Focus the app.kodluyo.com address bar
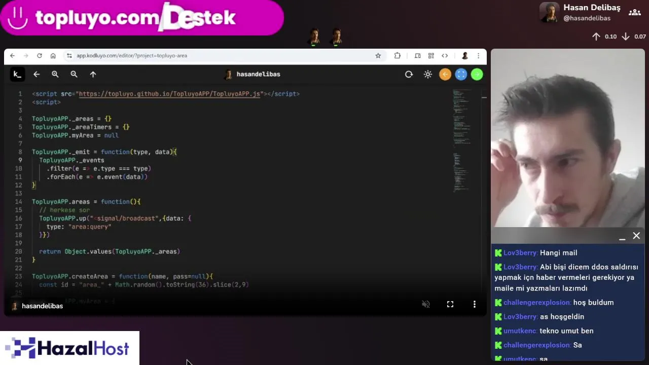The width and height of the screenshot is (649, 365). [224, 56]
